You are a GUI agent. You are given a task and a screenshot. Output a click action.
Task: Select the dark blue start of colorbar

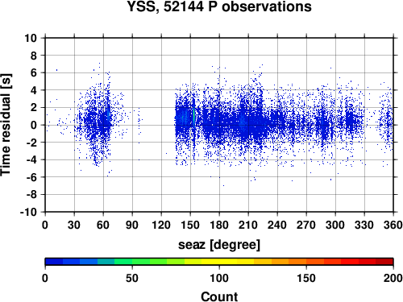pos(54,262)
